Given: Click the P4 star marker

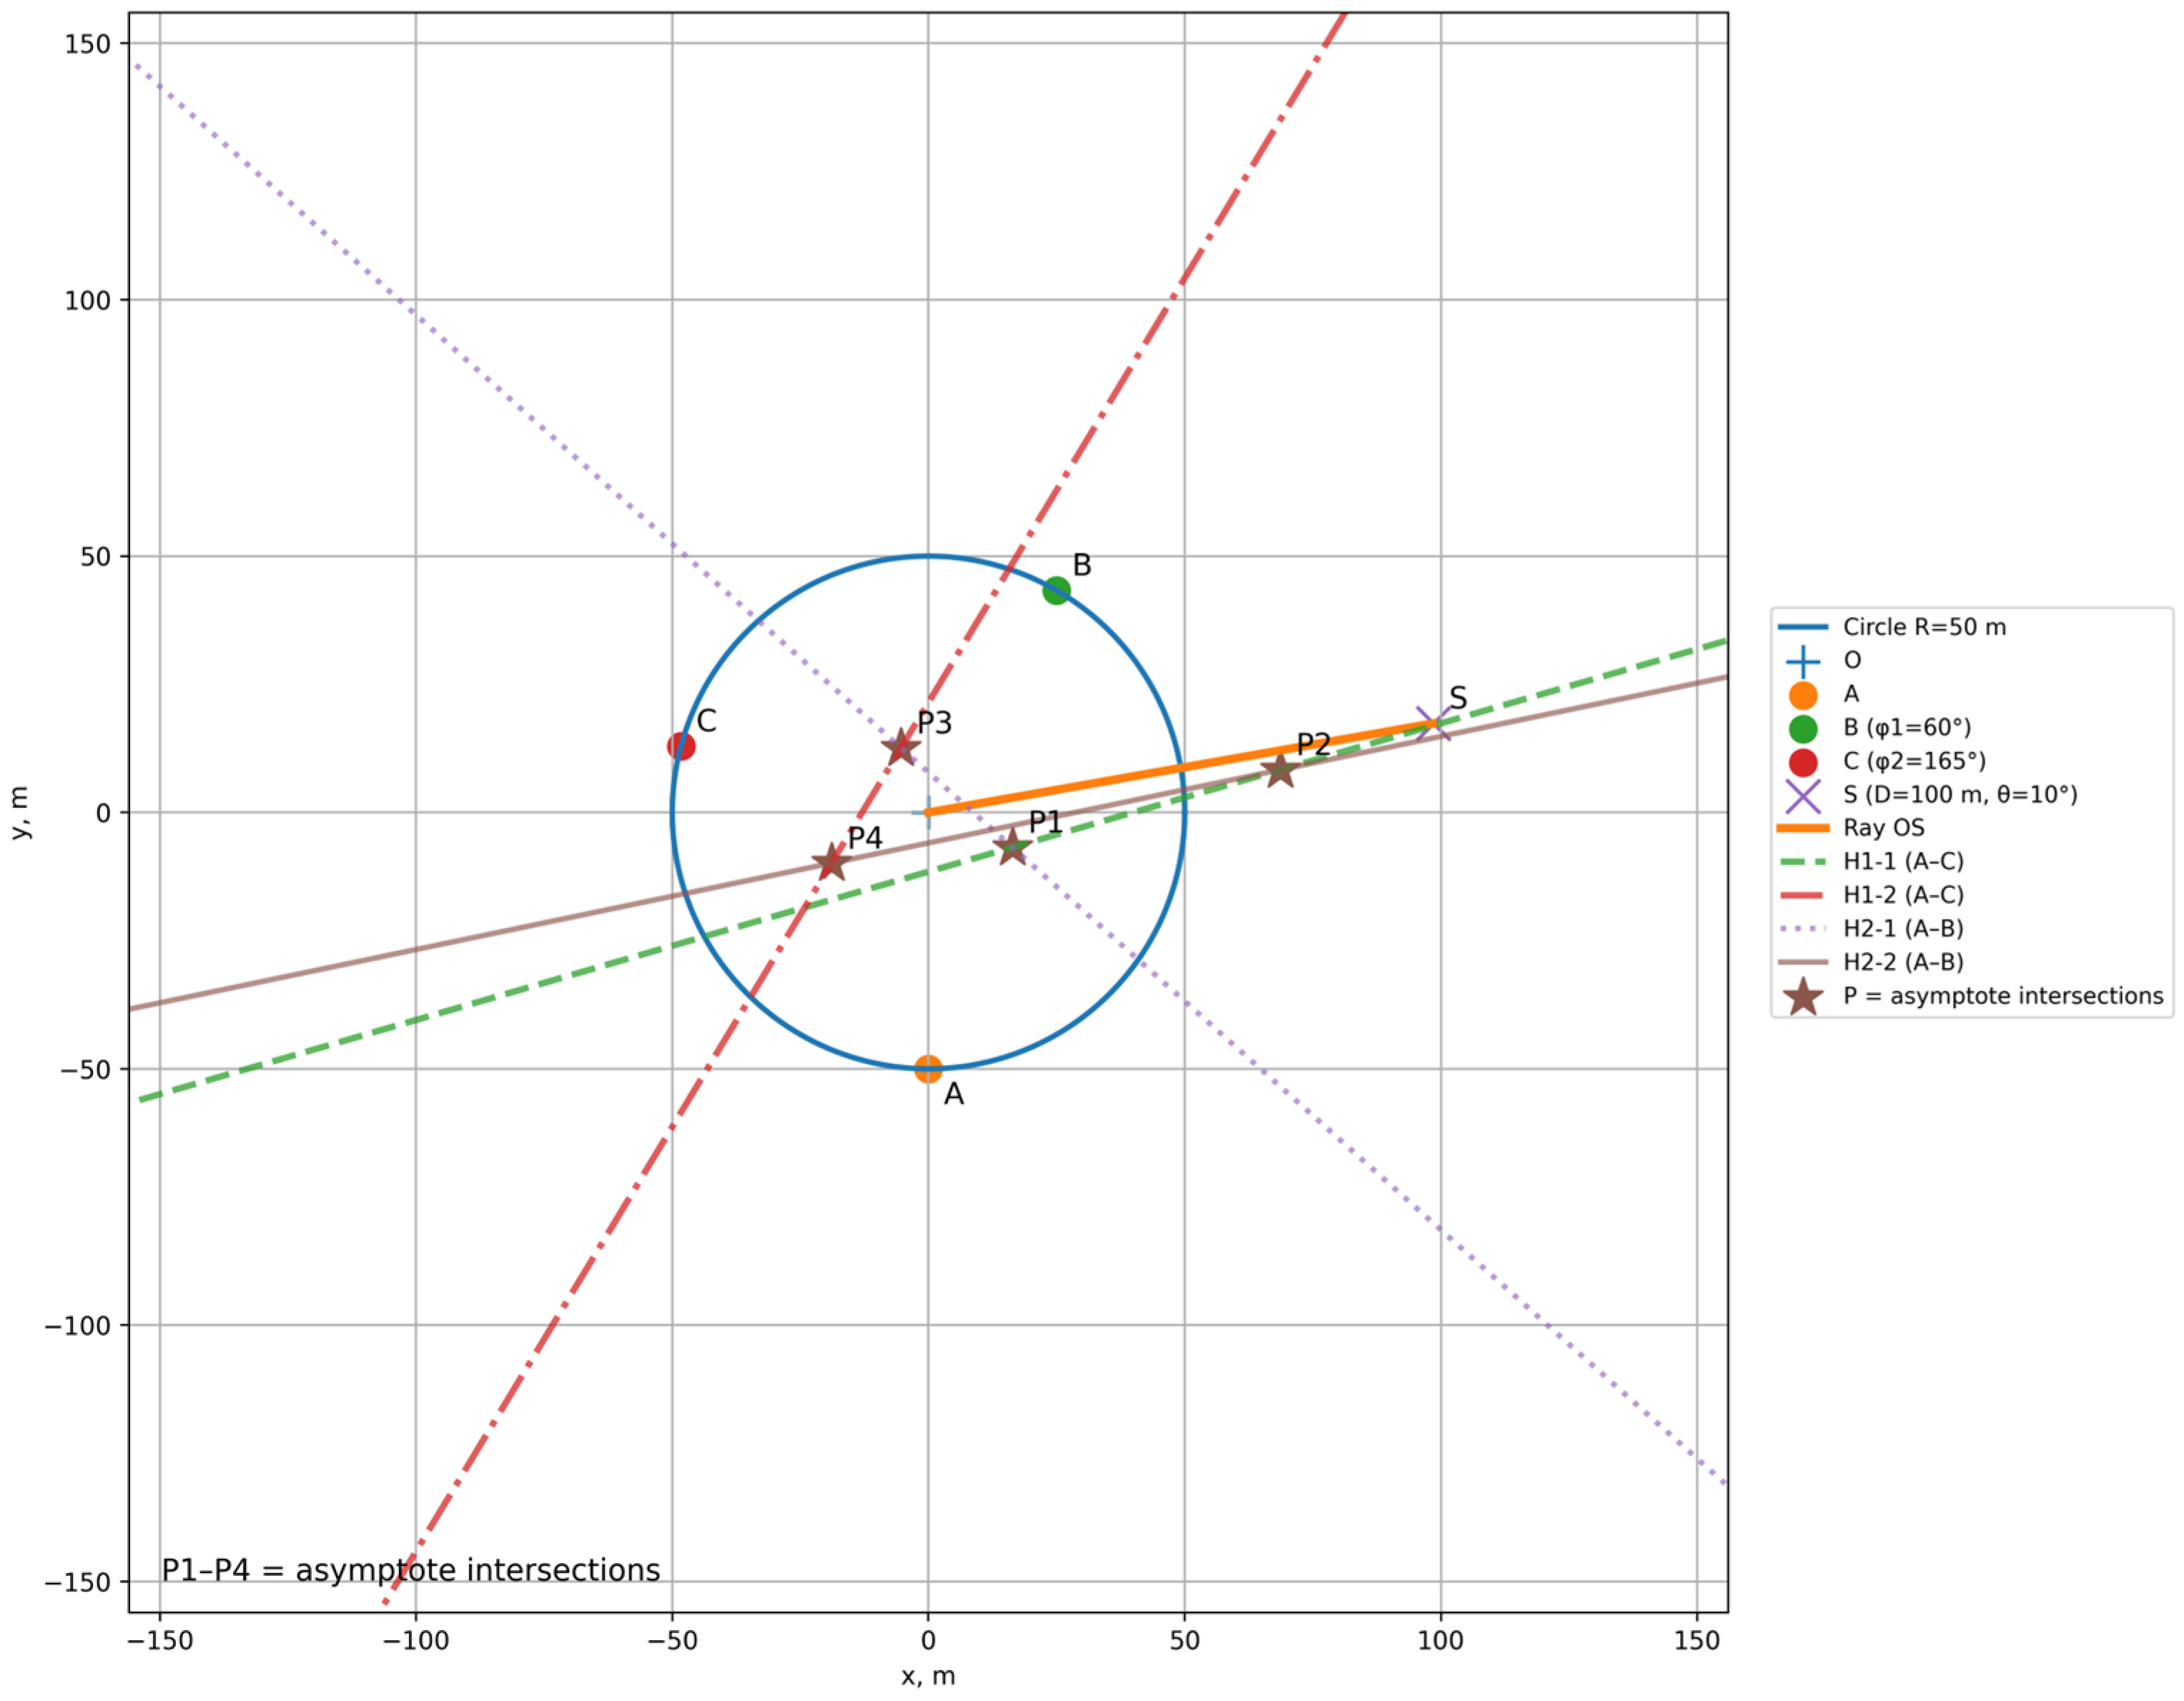Looking at the screenshot, I should tap(831, 861).
